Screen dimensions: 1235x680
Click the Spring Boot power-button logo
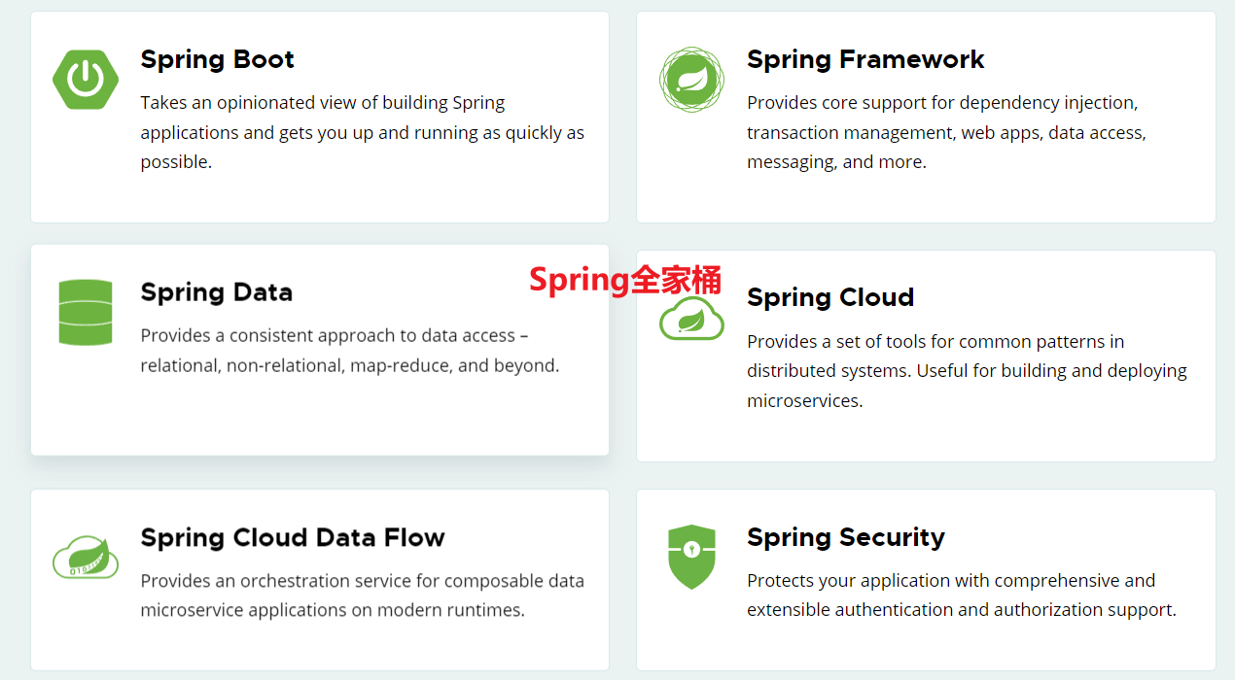tap(86, 79)
